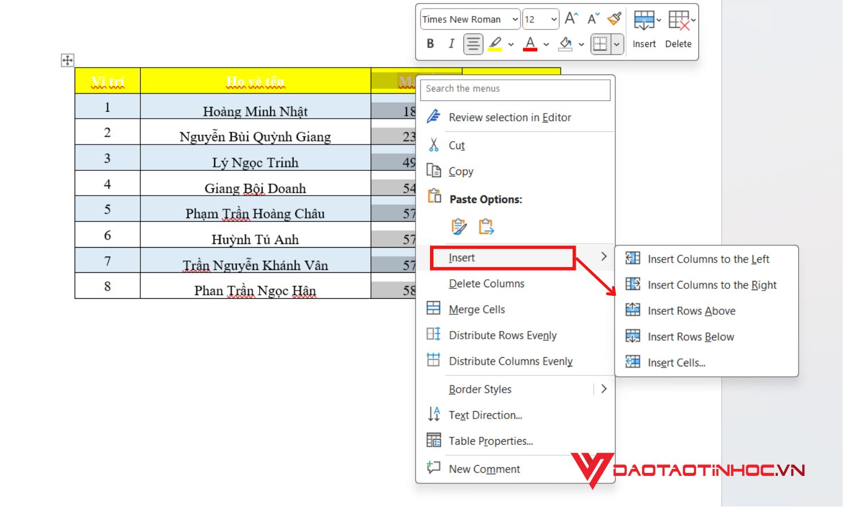Choose Delete Columns
This screenshot has width=860, height=516.
click(x=515, y=283)
